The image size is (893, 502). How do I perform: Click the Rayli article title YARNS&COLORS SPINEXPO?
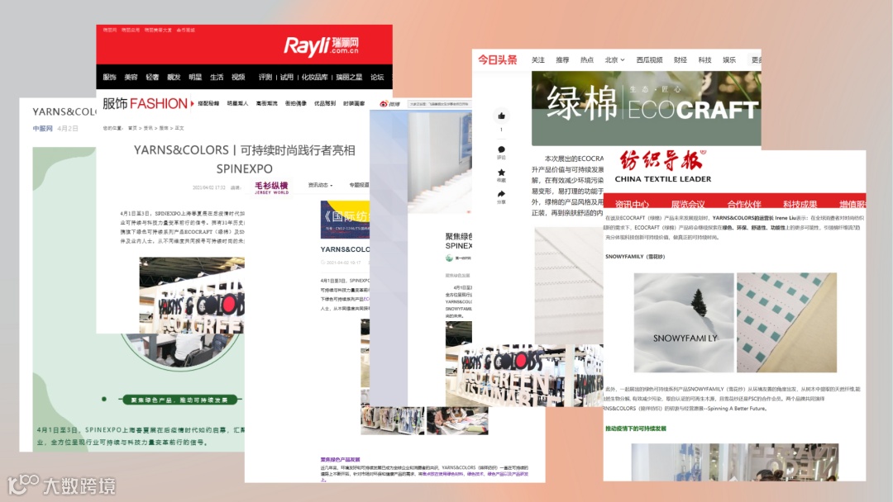244,159
